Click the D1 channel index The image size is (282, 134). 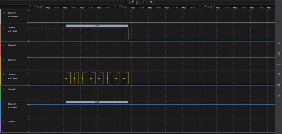point(3,28)
